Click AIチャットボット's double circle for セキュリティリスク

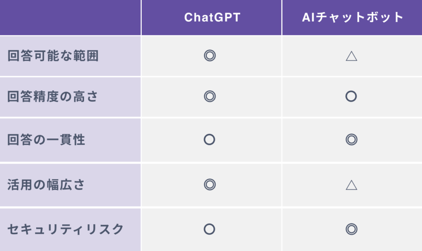tap(351, 229)
